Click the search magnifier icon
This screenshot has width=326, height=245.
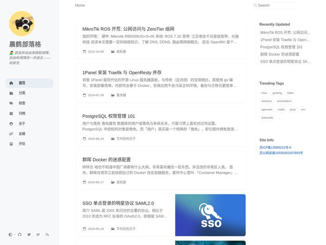[255, 5]
